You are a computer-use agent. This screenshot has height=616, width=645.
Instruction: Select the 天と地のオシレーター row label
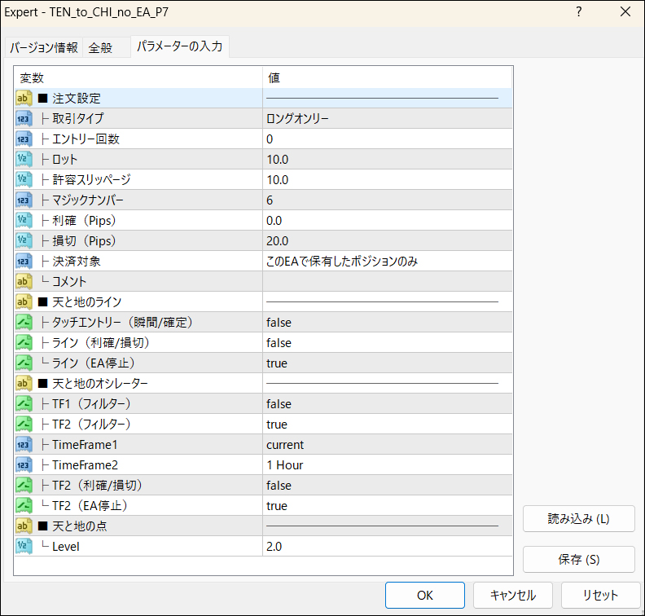100,384
